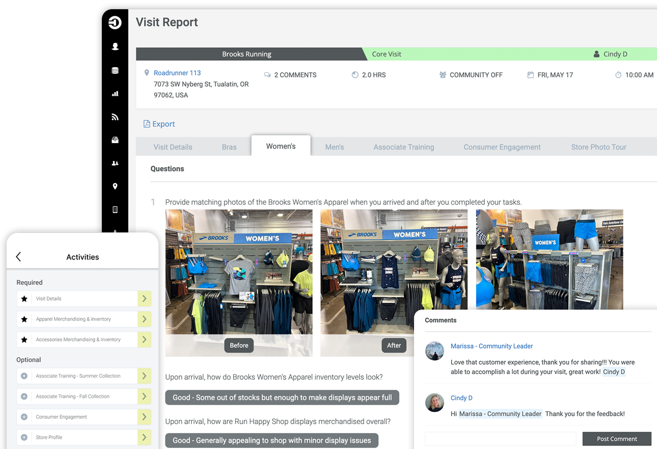
Task: Click the RSS feed icon in the sidebar
Action: pyautogui.click(x=115, y=117)
